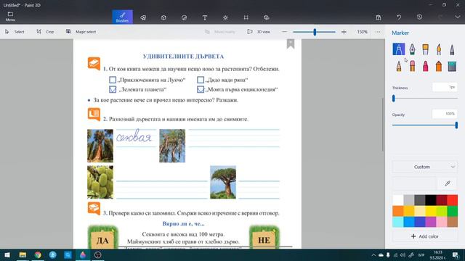
Task: Pick the eyedropper color picker
Action: 448,183
